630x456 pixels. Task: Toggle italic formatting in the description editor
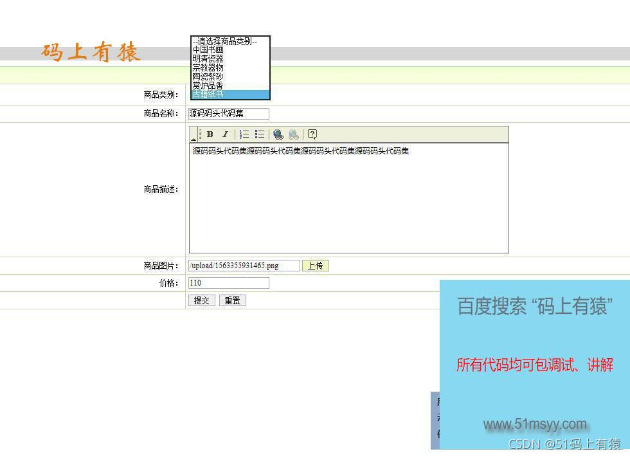click(x=225, y=134)
